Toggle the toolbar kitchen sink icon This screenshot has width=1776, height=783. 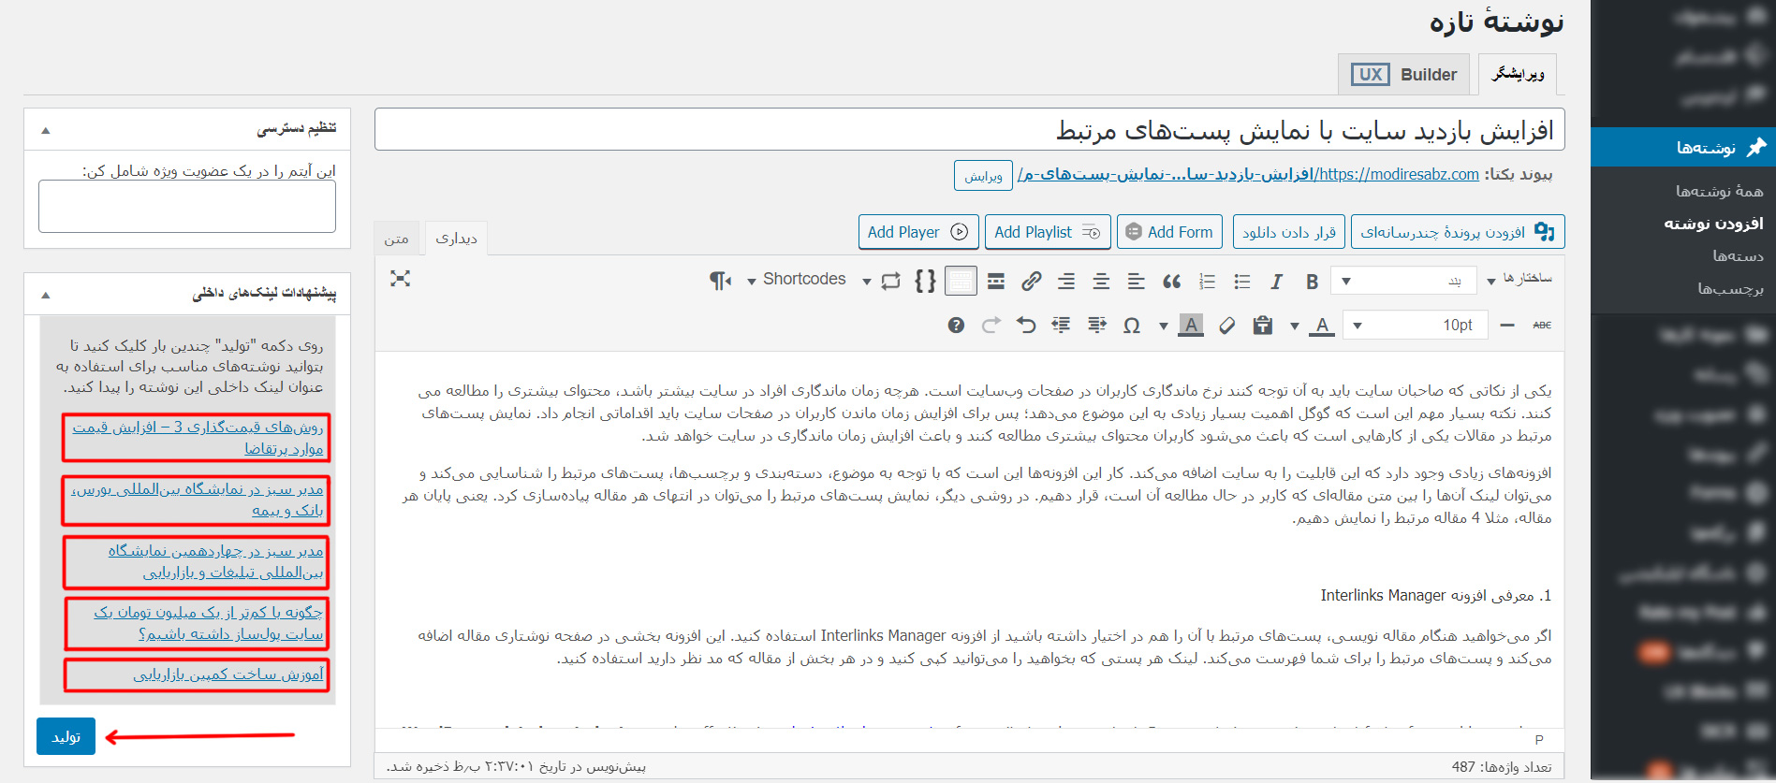coord(961,281)
